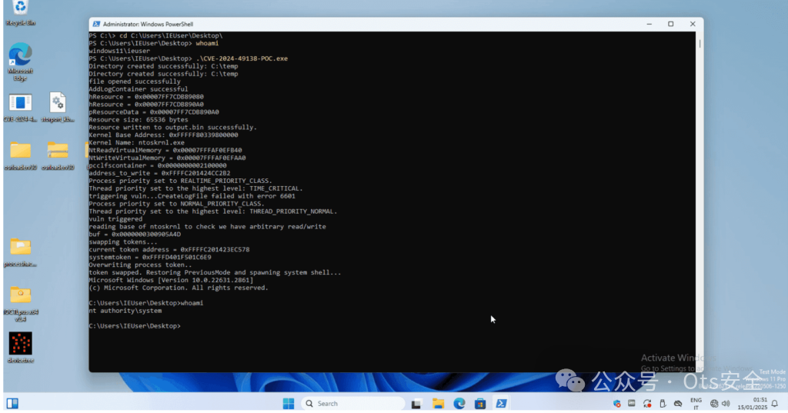788x413 pixels.
Task: Open the Windows Update restart tray icon
Action: [x=647, y=404]
